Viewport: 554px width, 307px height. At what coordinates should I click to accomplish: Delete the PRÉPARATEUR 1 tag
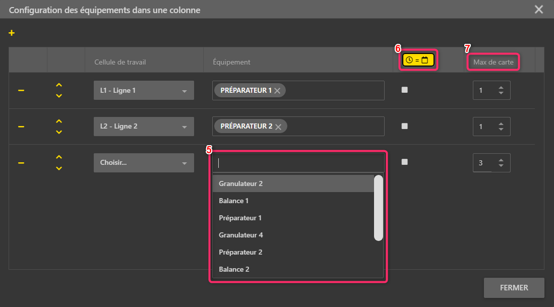click(277, 91)
